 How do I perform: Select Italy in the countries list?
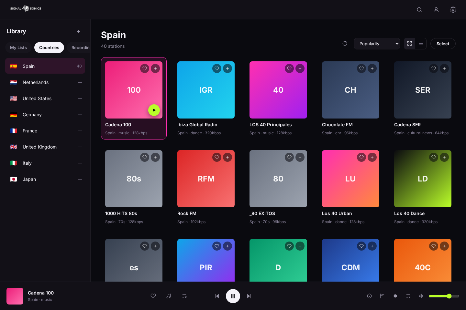pyautogui.click(x=45, y=163)
